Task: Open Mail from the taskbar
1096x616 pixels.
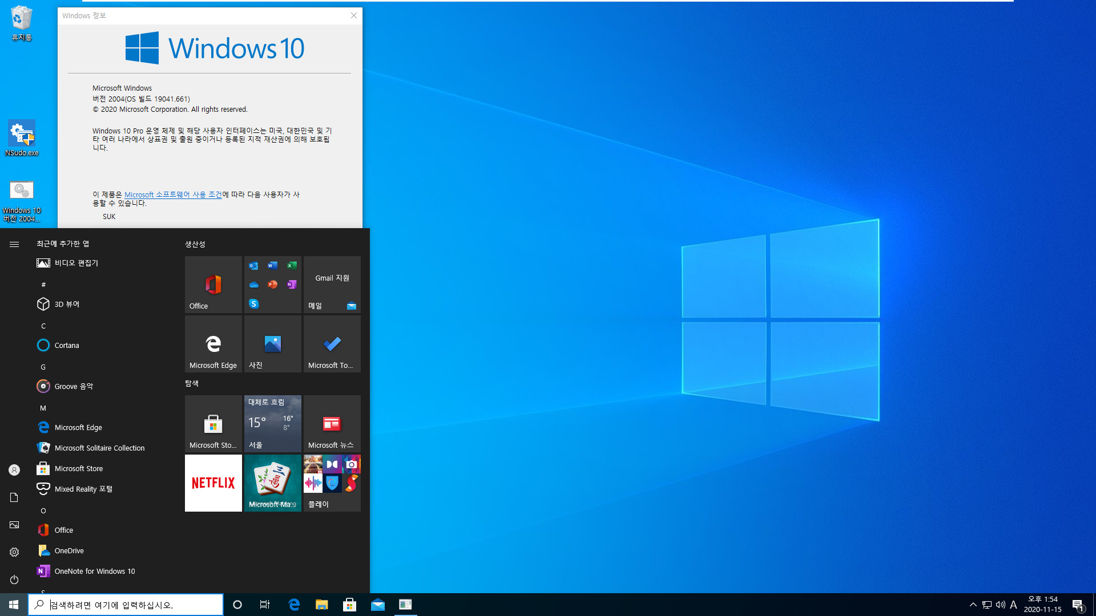Action: coord(378,605)
